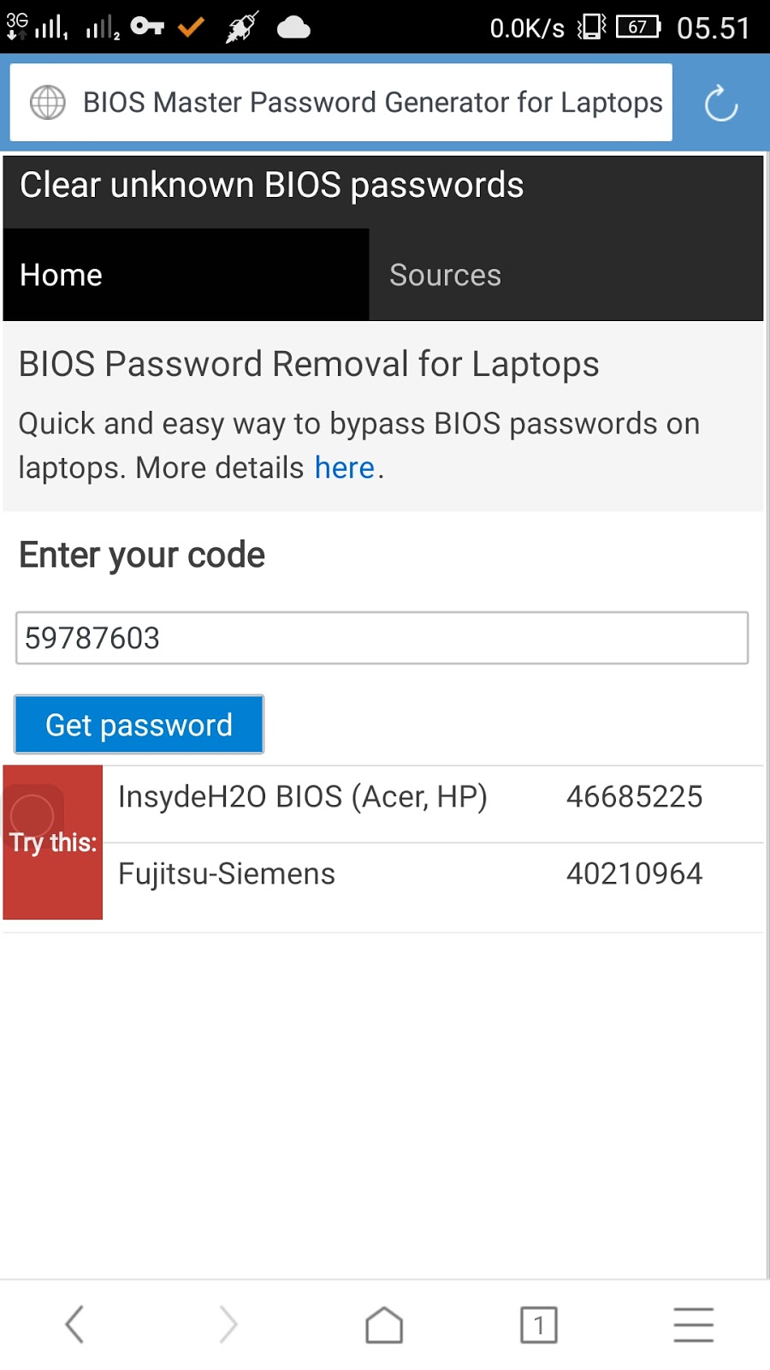Image resolution: width=770 pixels, height=1370 pixels.
Task: Open the here link for more details
Action: pos(344,468)
